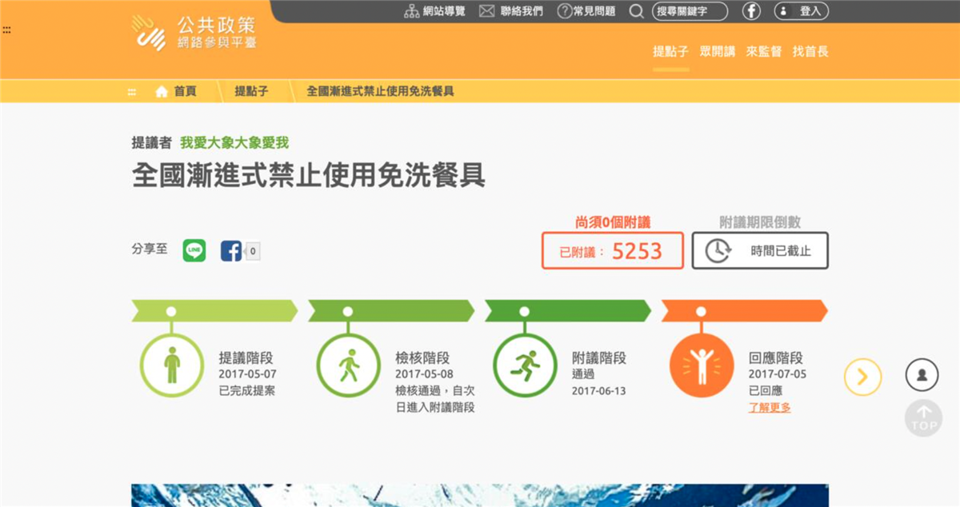The height and width of the screenshot is (507, 960).
Task: Open the dotted grid menu beside the breadcrumb
Action: pos(131,91)
